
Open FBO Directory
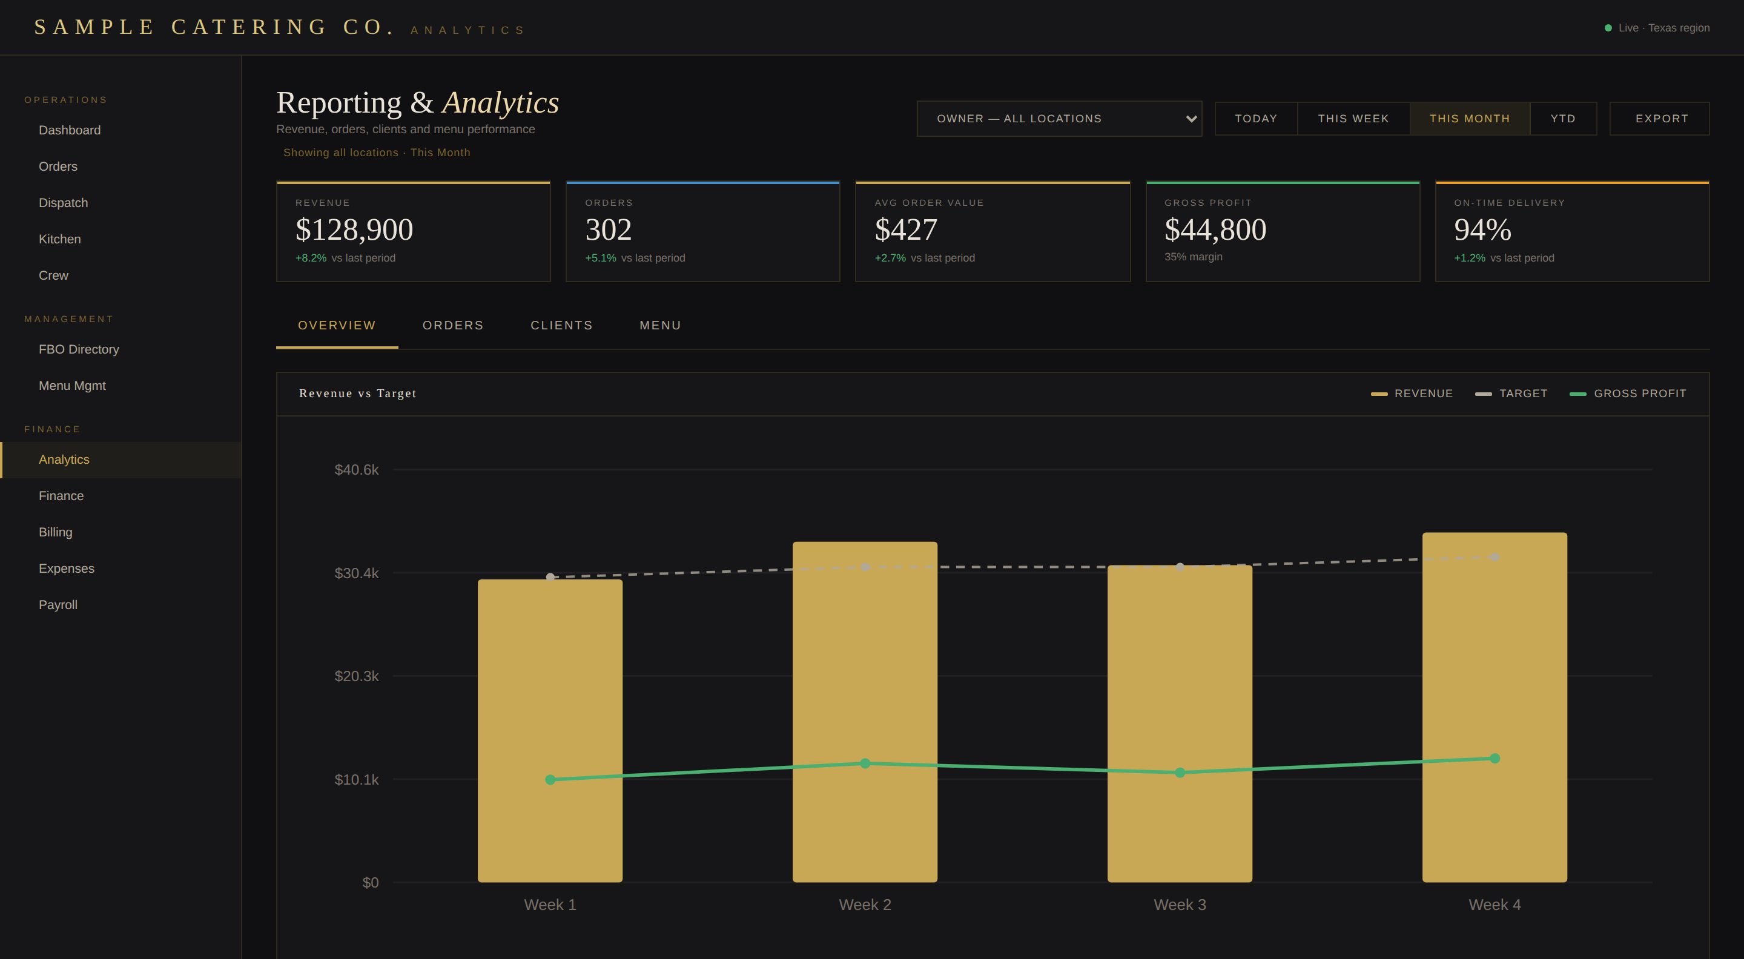[121, 349]
